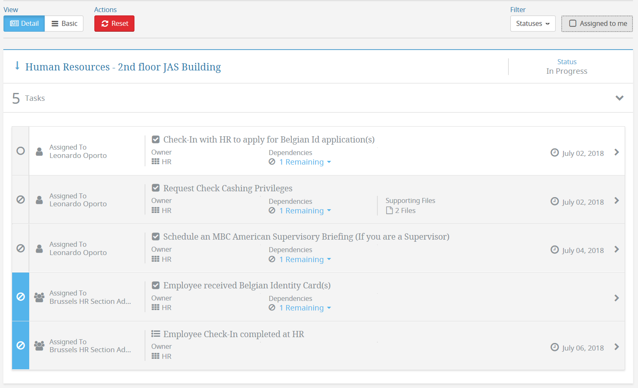Click HR grid icon in Belgian Identity Card row

[x=155, y=308]
